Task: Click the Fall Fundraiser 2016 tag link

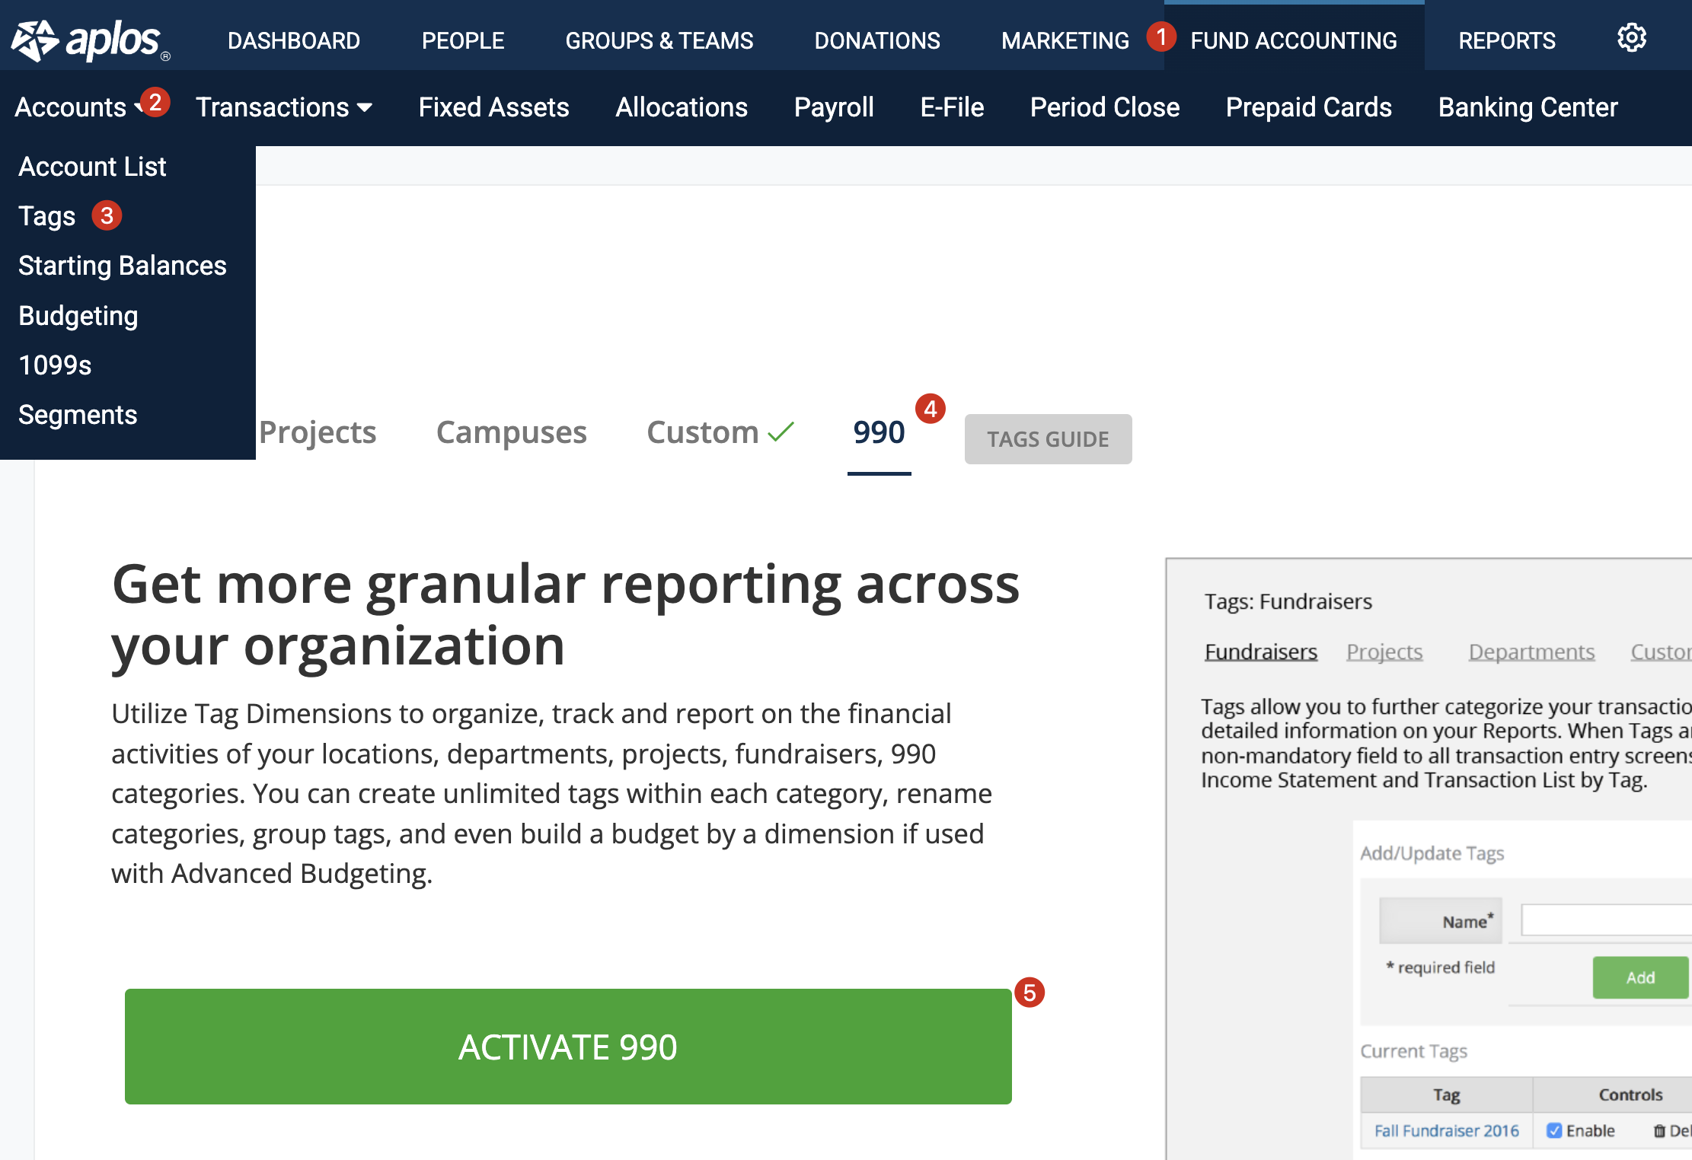Action: click(x=1446, y=1131)
